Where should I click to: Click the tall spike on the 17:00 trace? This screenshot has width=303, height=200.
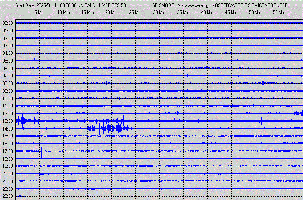(x=42, y=153)
